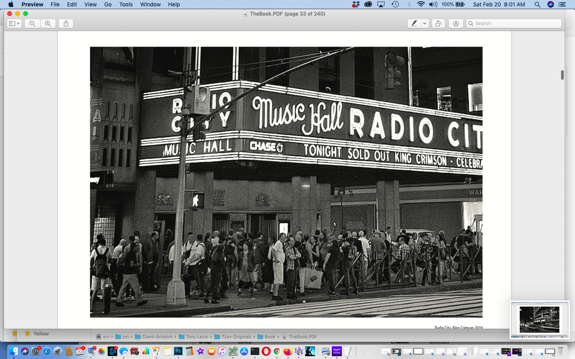
Task: Open the volume control in menu bar
Action: click(433, 4)
